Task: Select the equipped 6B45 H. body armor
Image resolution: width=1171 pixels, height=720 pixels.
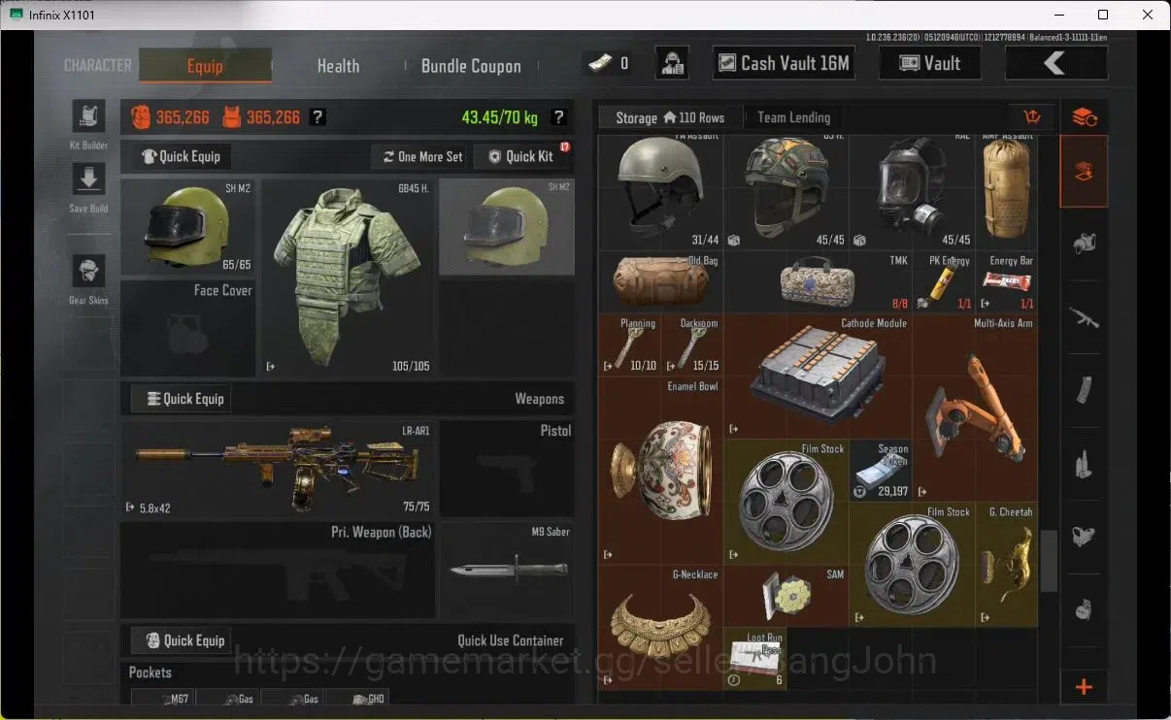Action: tap(348, 277)
